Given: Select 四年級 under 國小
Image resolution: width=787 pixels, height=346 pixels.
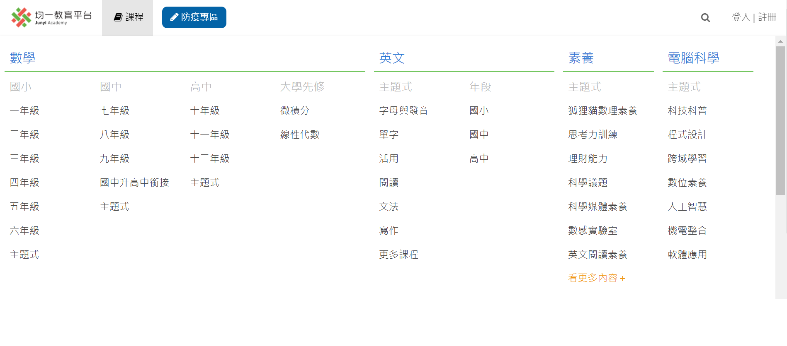Looking at the screenshot, I should (24, 183).
